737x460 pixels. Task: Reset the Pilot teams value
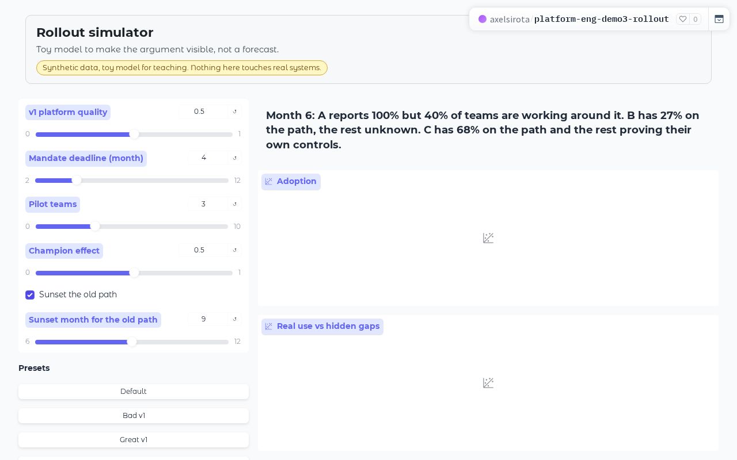click(x=235, y=204)
